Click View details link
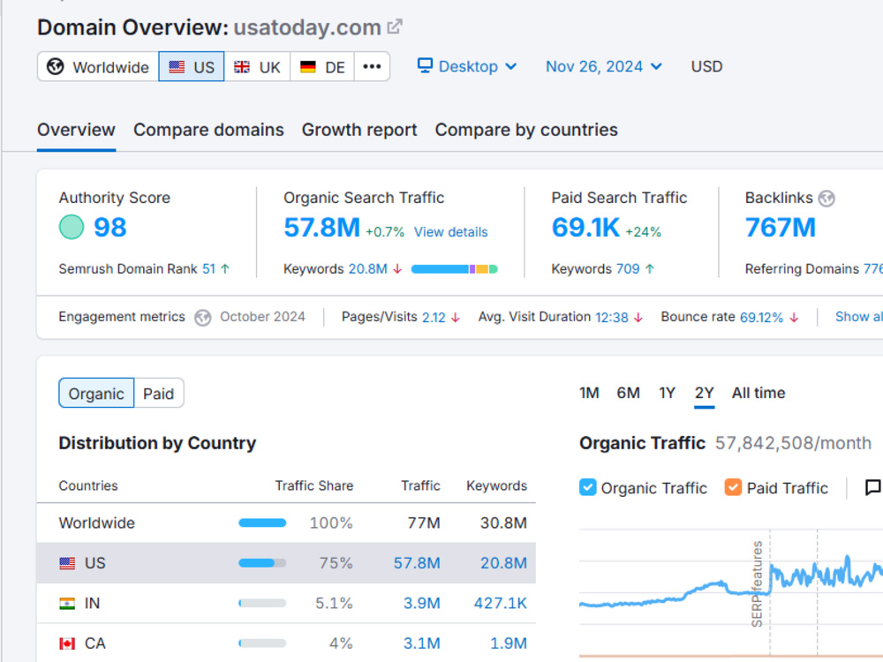The image size is (883, 662). [450, 232]
